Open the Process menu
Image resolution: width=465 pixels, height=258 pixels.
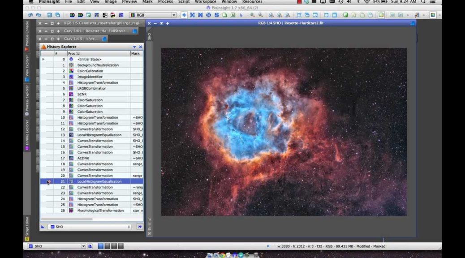[x=165, y=2]
